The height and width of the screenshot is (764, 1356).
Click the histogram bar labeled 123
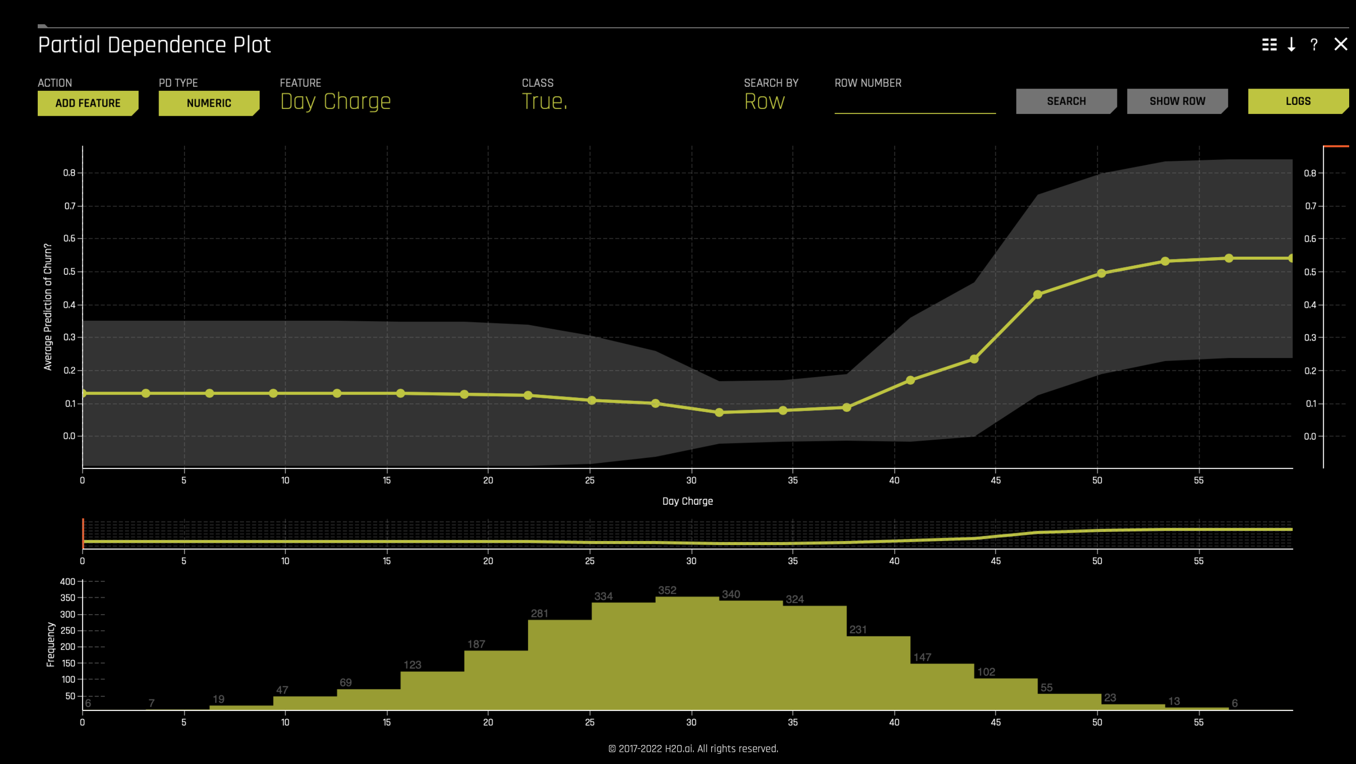click(432, 690)
